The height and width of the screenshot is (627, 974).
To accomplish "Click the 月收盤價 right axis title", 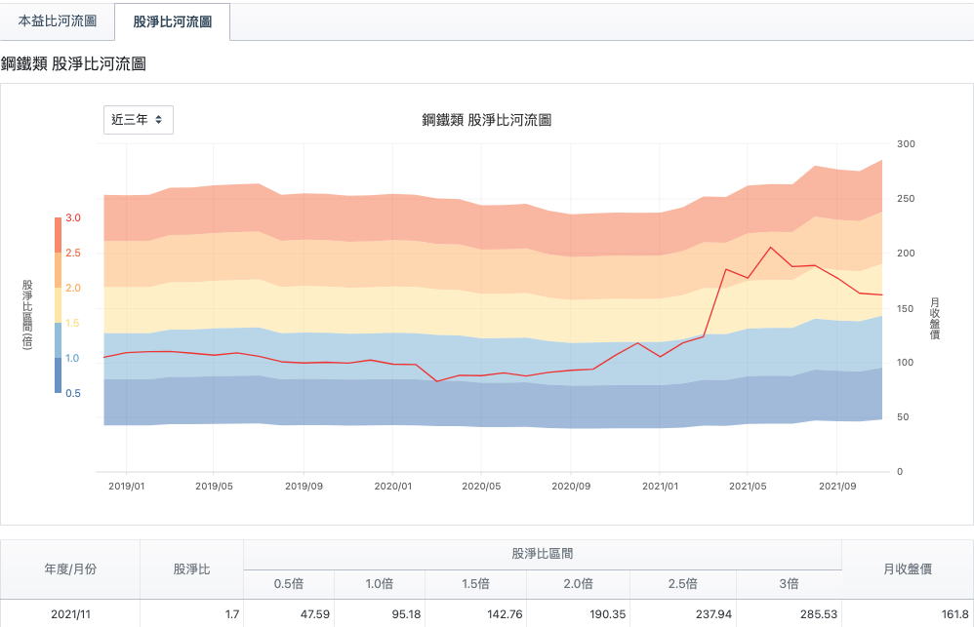I will (x=934, y=319).
